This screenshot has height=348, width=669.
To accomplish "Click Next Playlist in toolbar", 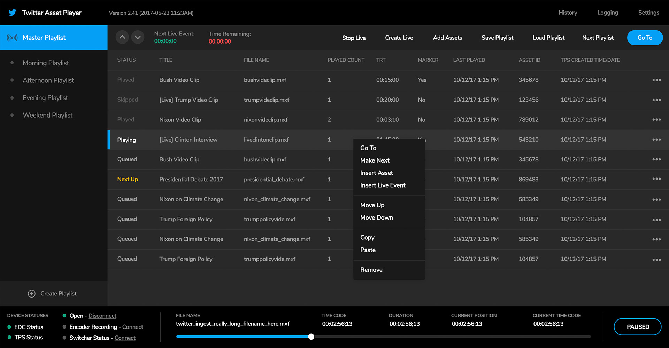I will coord(598,38).
